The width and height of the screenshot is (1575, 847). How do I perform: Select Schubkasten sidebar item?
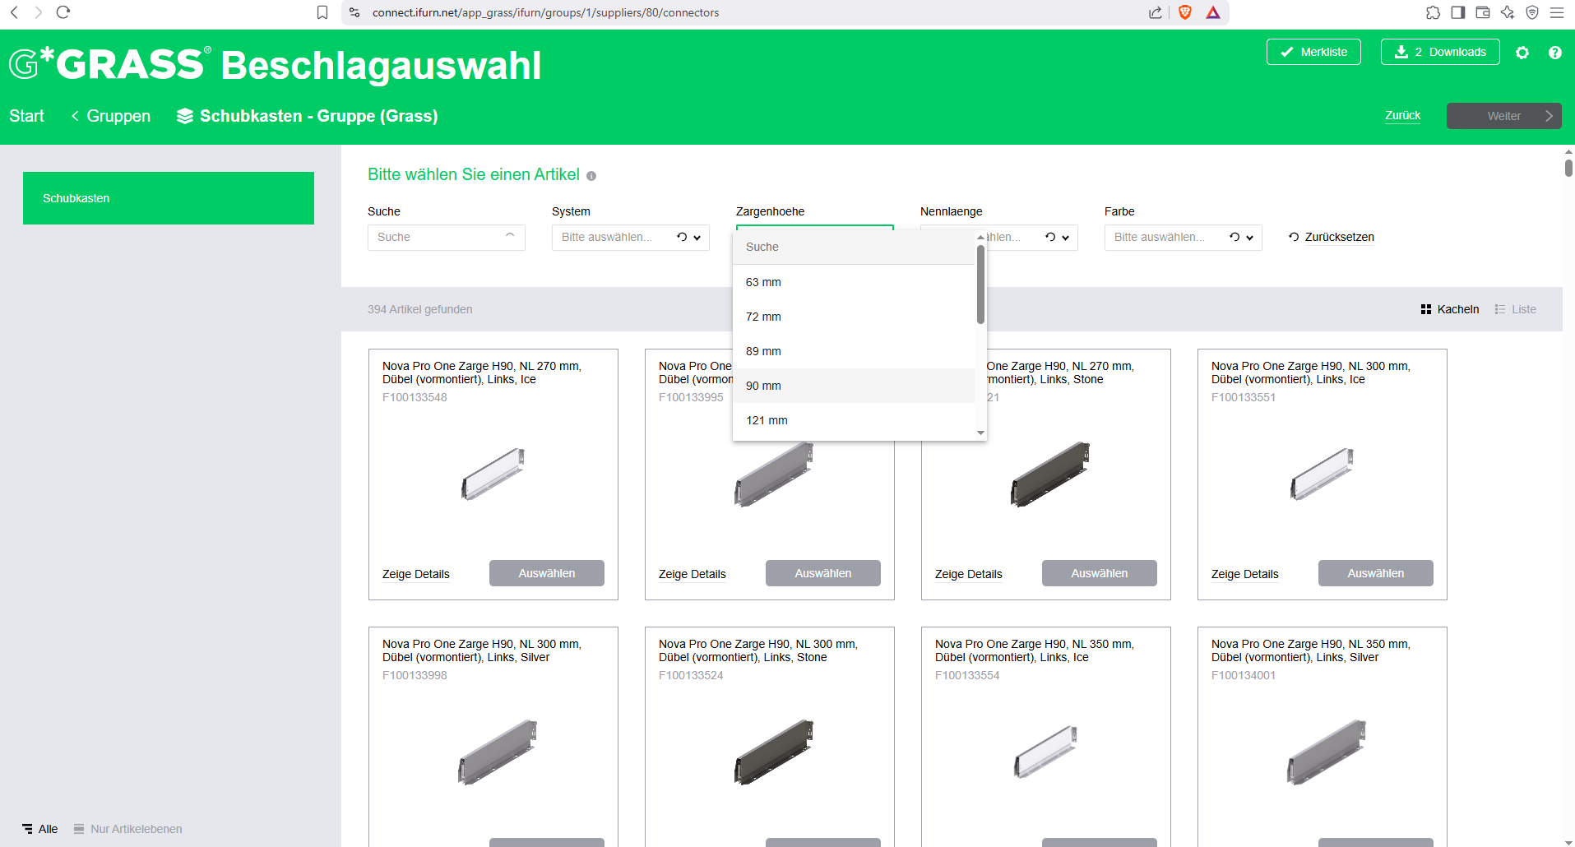click(169, 198)
